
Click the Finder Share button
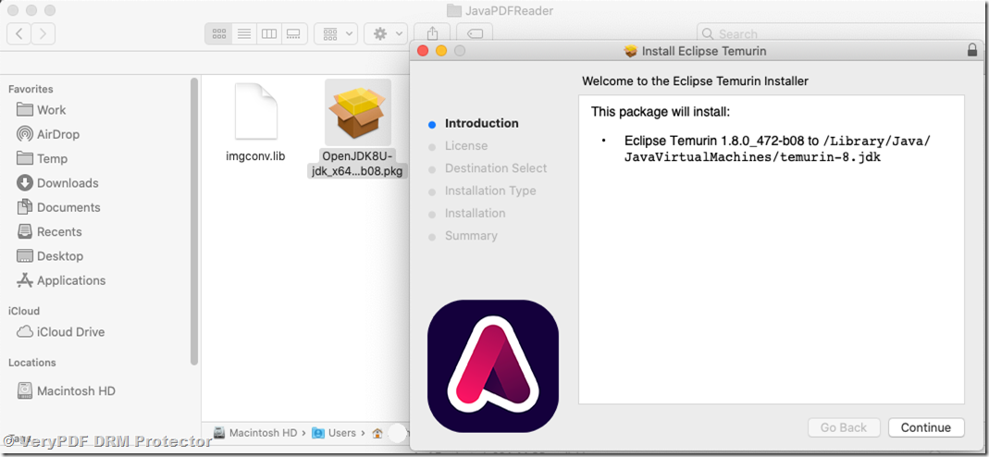(432, 33)
